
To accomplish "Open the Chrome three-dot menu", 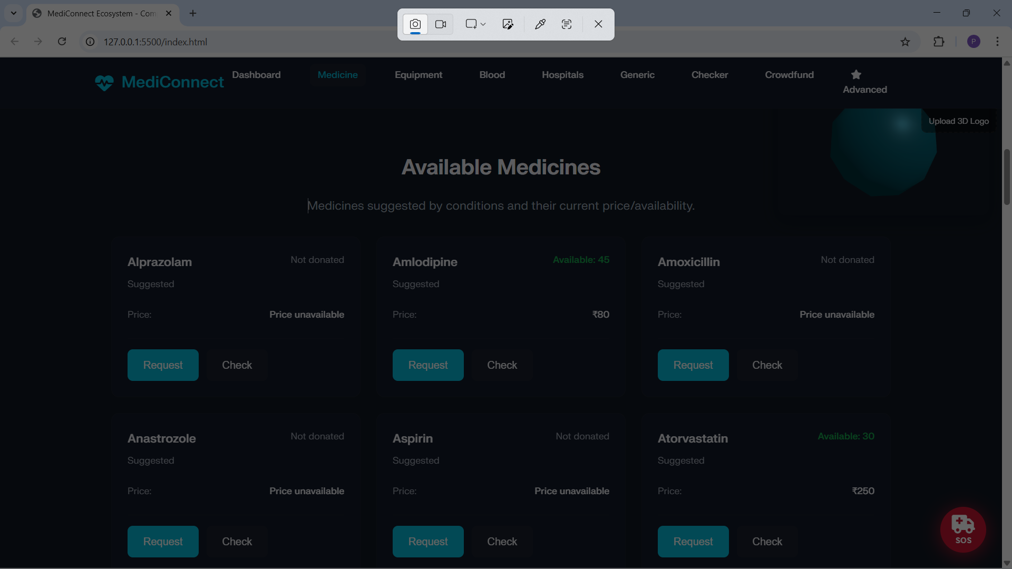I will (x=997, y=42).
